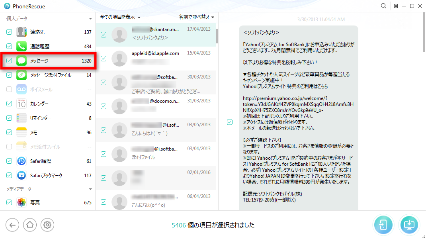Select the Contacts (連絡先) category label

[x=37, y=32]
